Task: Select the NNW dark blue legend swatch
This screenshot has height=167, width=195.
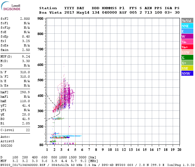Action: click(187, 73)
